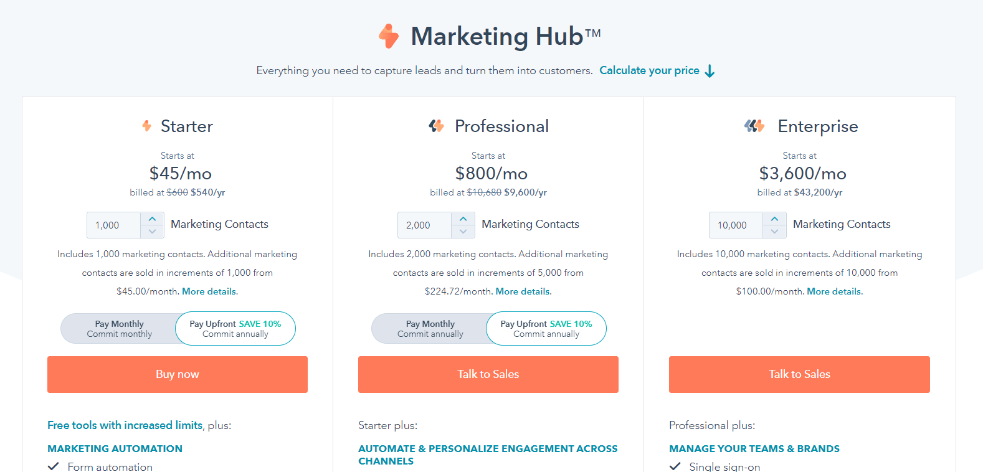Increase Enterprise marketing contacts with up arrow
The height and width of the screenshot is (472, 983).
[774, 219]
